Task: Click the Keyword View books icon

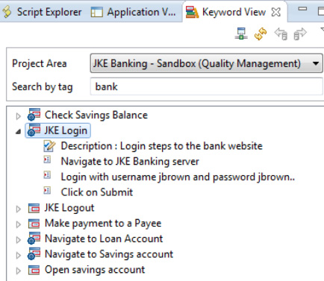Action: (x=192, y=12)
